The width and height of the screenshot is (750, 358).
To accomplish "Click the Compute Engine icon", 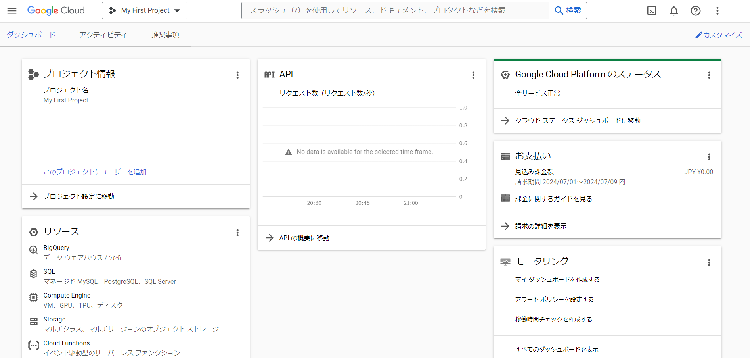I will (34, 298).
